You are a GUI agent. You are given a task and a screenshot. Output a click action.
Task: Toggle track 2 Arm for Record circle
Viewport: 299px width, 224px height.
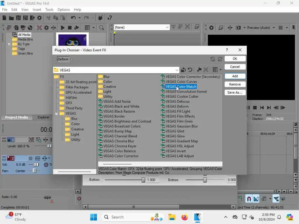(x=30, y=158)
